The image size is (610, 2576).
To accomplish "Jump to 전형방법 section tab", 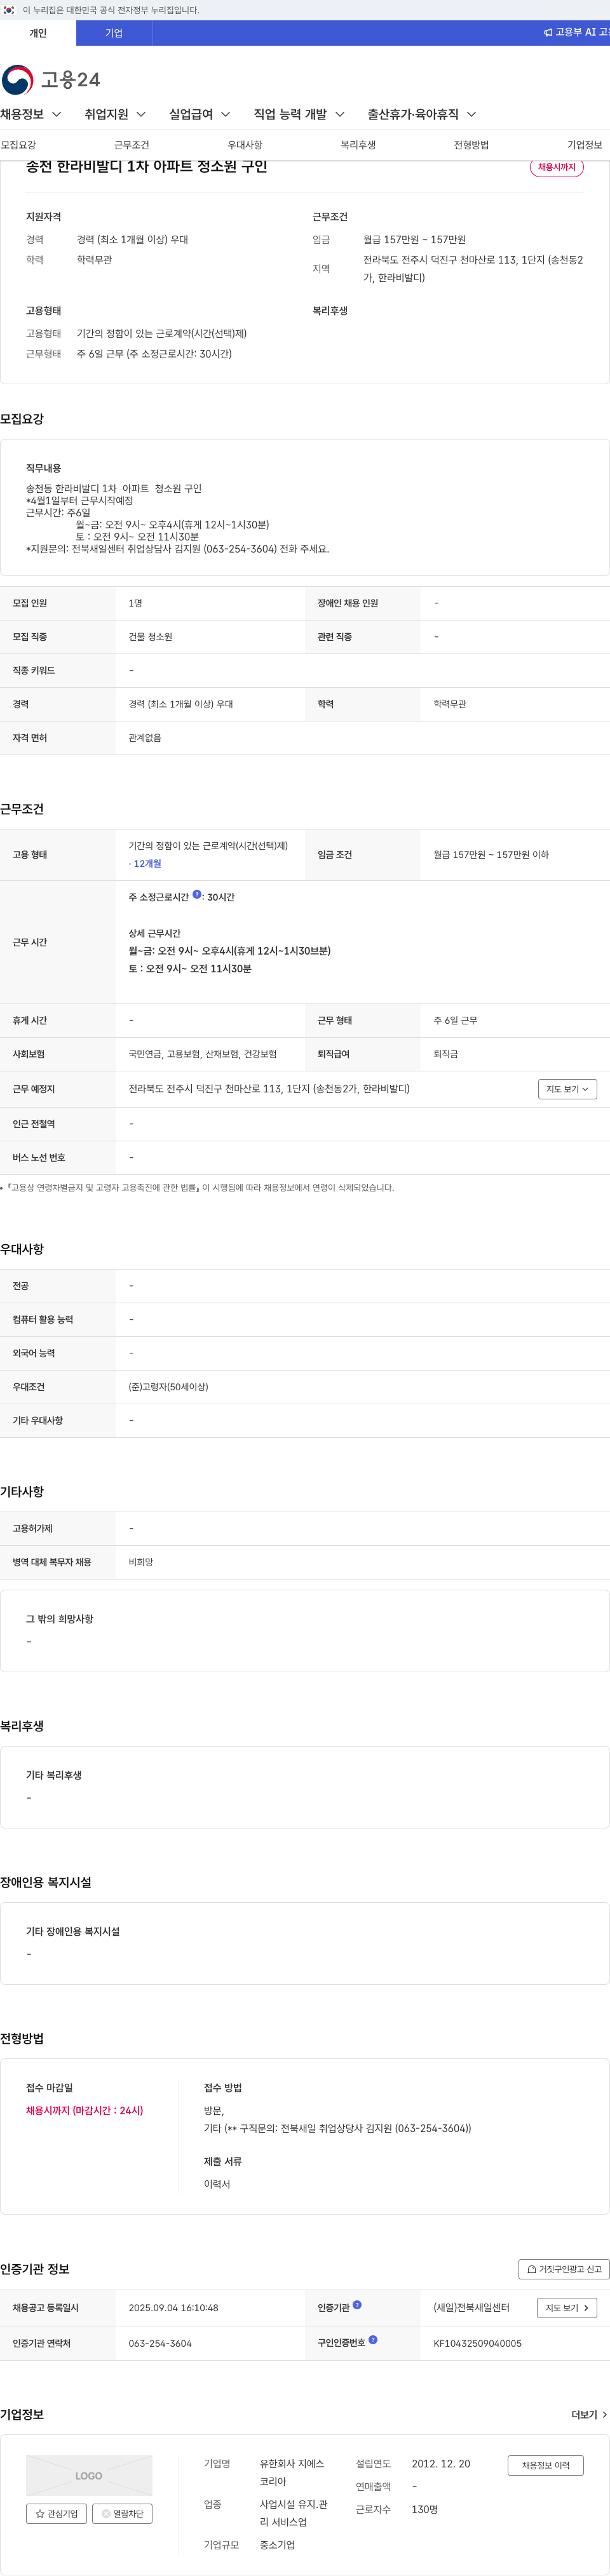I will click(471, 145).
